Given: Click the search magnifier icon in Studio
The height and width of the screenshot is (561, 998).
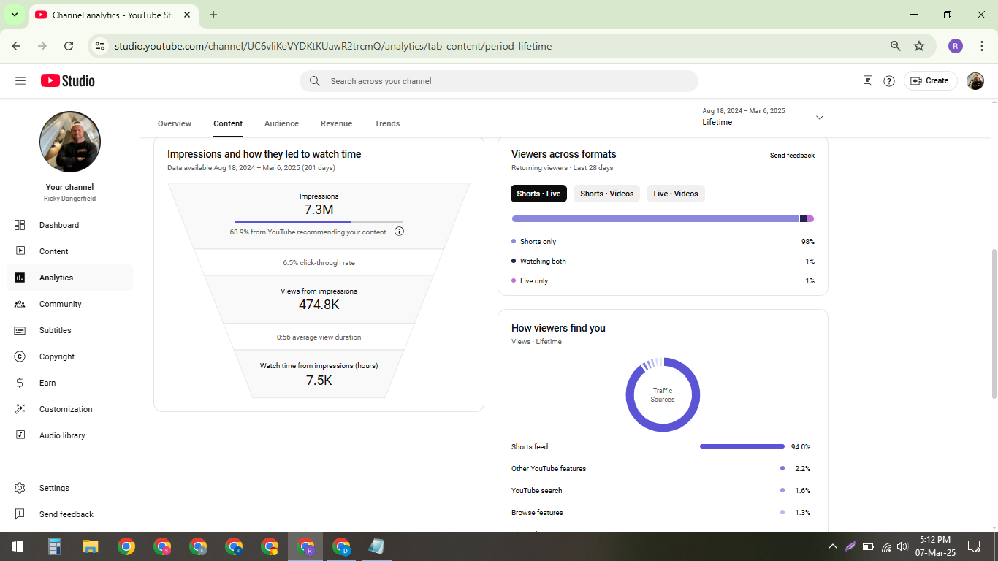Looking at the screenshot, I should (x=314, y=81).
